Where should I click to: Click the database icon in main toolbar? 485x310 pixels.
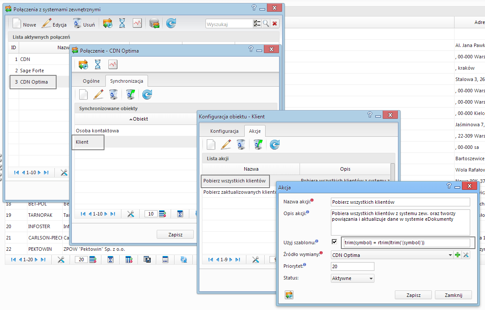(x=155, y=24)
